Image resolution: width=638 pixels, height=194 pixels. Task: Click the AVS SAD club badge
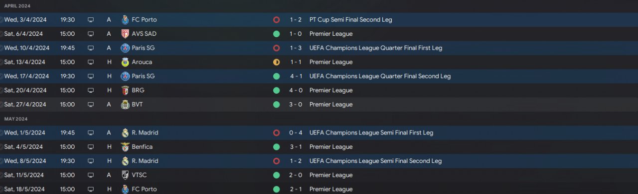[125, 34]
